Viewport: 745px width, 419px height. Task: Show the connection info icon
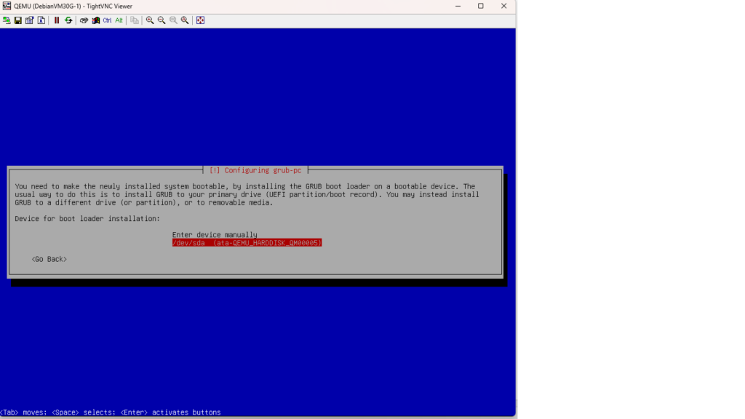tap(41, 20)
